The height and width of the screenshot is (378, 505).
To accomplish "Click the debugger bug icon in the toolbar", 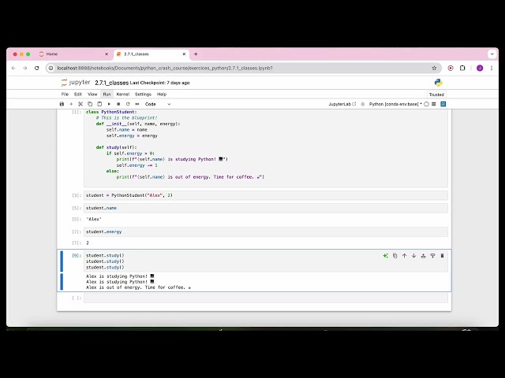I will tap(363, 104).
